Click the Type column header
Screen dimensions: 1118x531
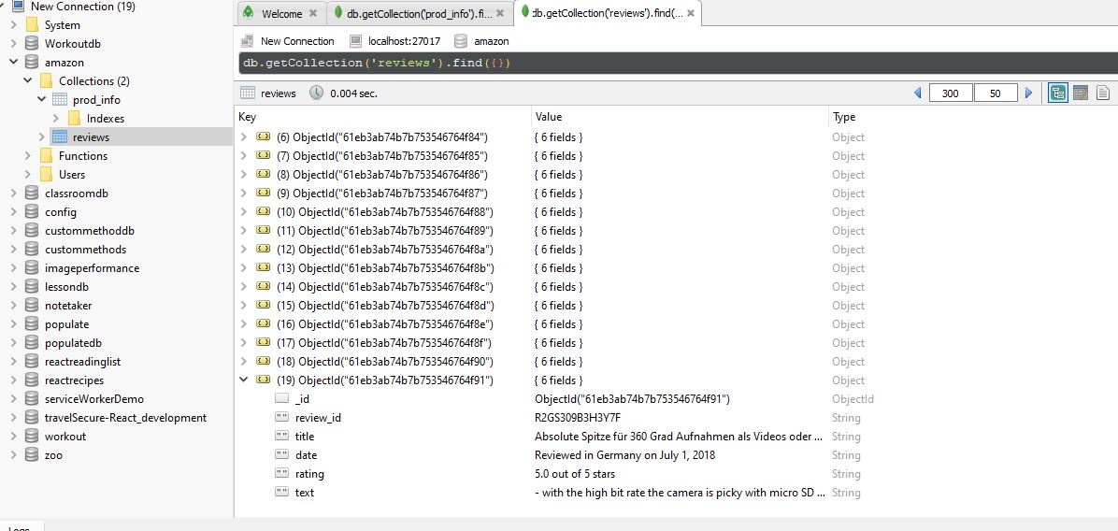844,117
